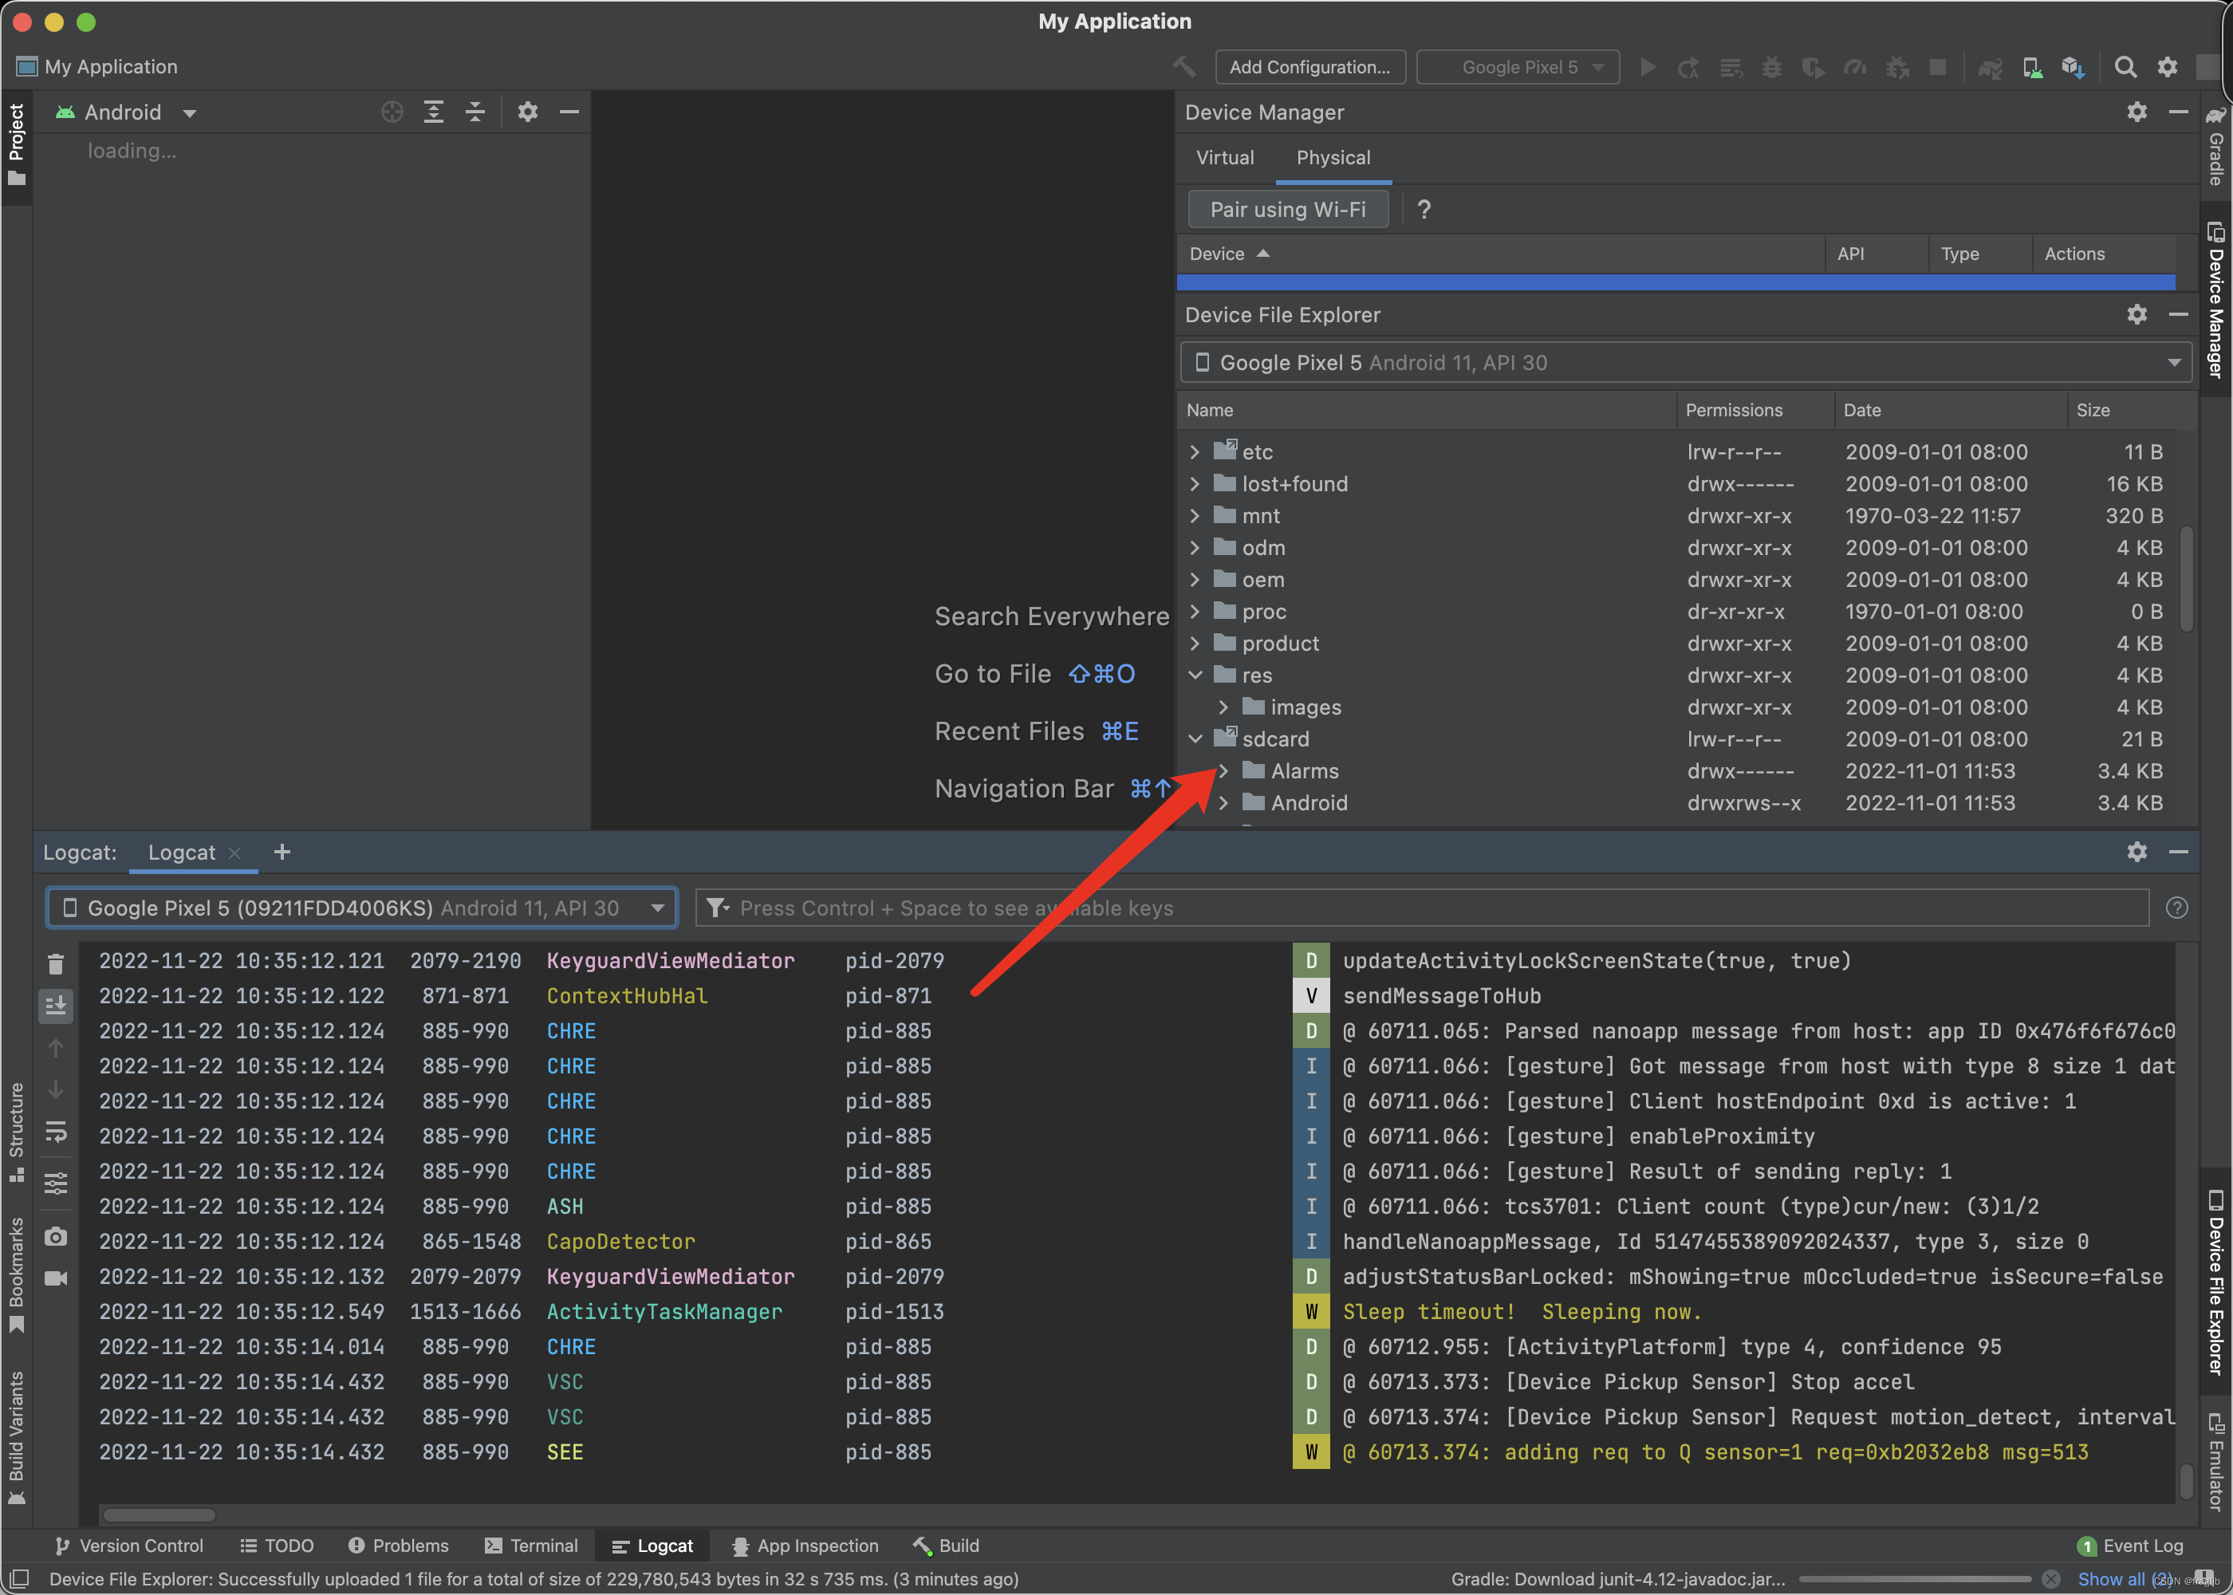
Task: Click Add Configuration button
Action: tap(1310, 67)
